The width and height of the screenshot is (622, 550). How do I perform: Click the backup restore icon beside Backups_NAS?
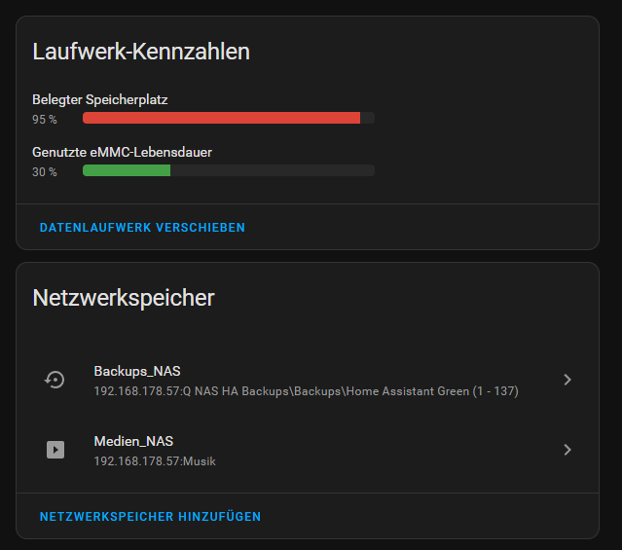(x=55, y=380)
